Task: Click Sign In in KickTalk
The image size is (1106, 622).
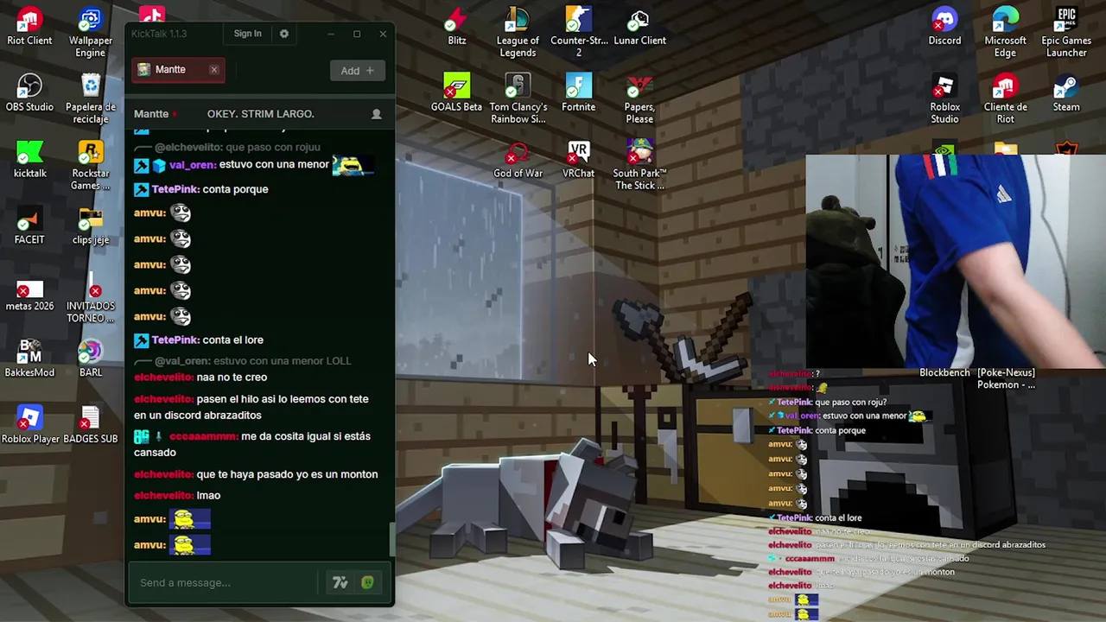Action: click(x=247, y=34)
